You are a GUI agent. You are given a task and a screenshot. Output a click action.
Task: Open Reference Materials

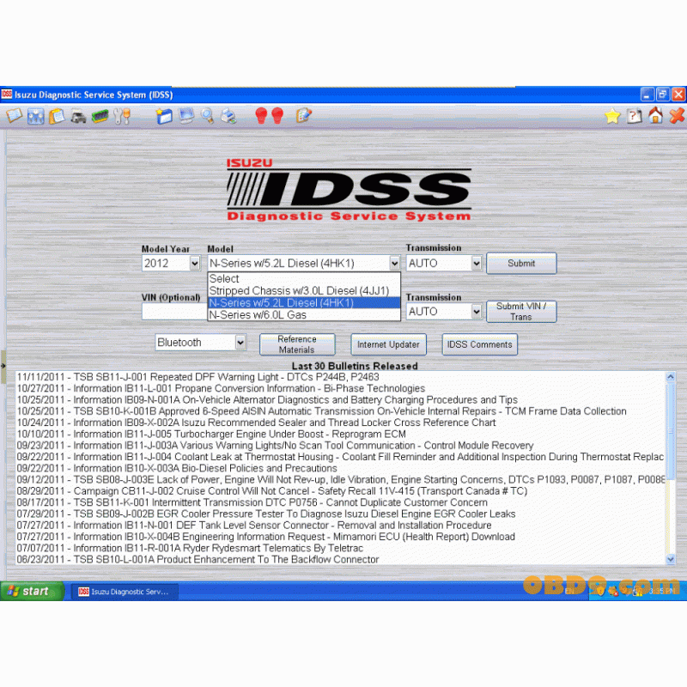297,344
